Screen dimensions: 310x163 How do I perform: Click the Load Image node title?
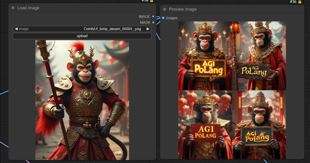pos(28,8)
